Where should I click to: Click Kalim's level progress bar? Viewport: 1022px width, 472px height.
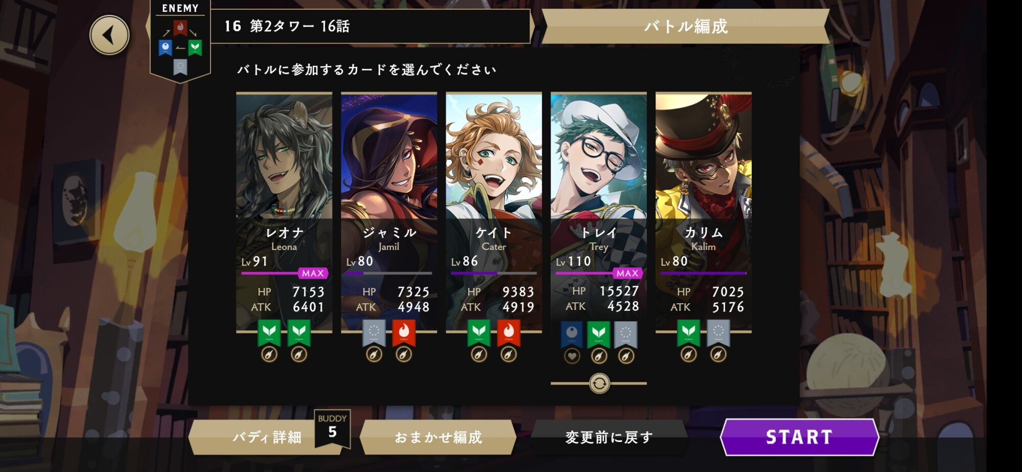(x=703, y=273)
